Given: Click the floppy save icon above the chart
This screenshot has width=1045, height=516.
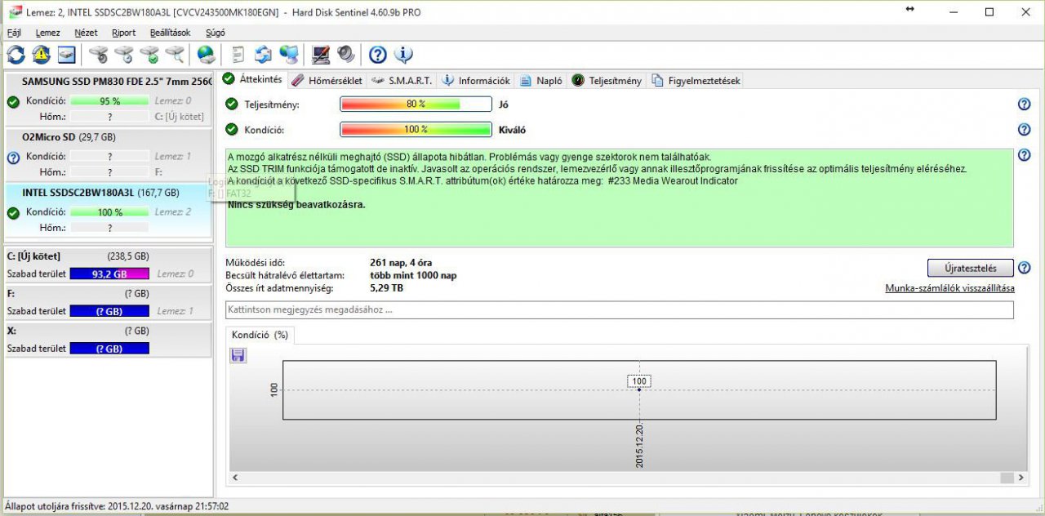Looking at the screenshot, I should point(238,355).
